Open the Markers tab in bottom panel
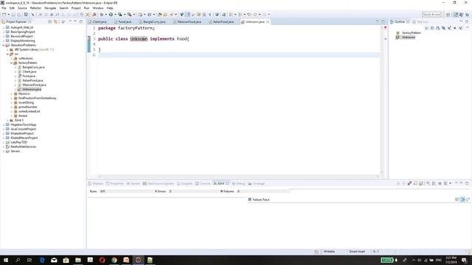Screen dimensions: 472x265 tap(96, 183)
